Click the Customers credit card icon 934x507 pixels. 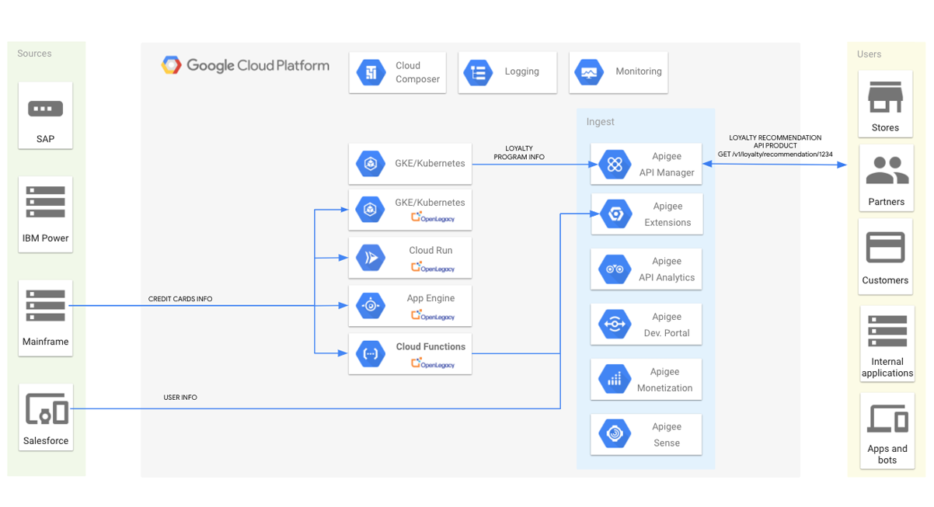pyautogui.click(x=885, y=248)
